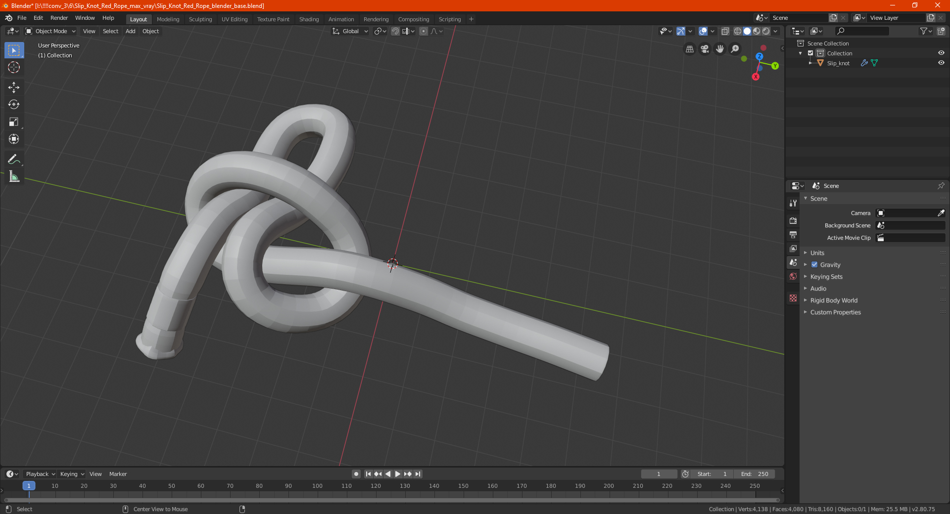Select the Scale tool
The image size is (950, 514).
[14, 122]
